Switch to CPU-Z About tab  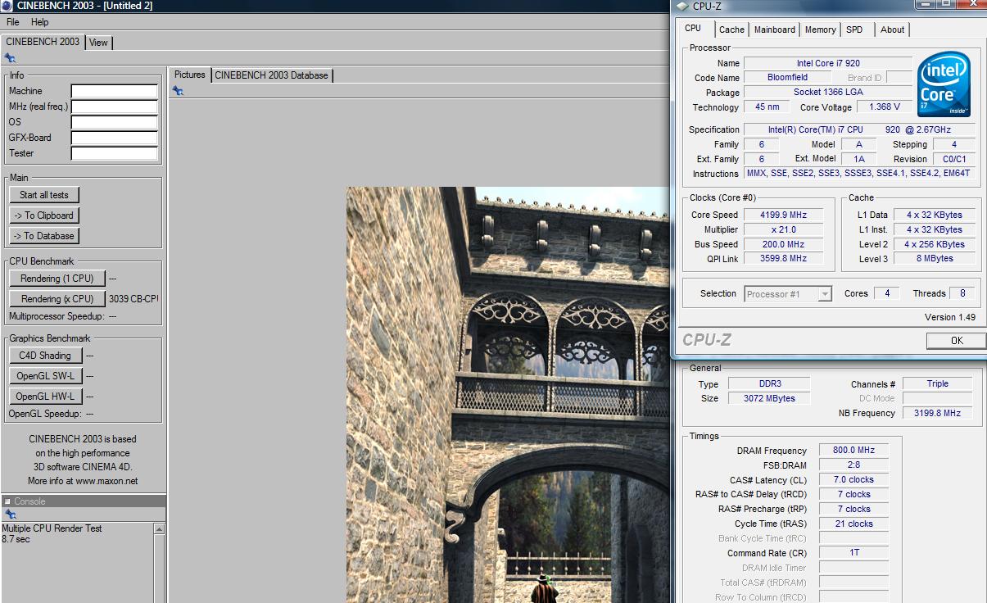click(x=892, y=29)
